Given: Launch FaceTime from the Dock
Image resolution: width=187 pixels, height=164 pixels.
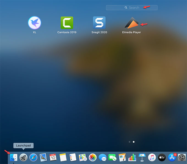Looking at the screenshot, I should click(112, 157).
